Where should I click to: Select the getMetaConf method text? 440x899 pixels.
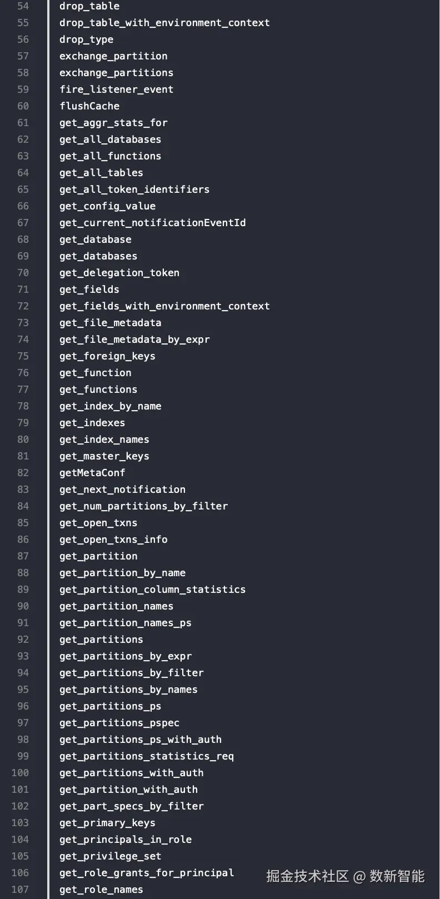point(92,473)
